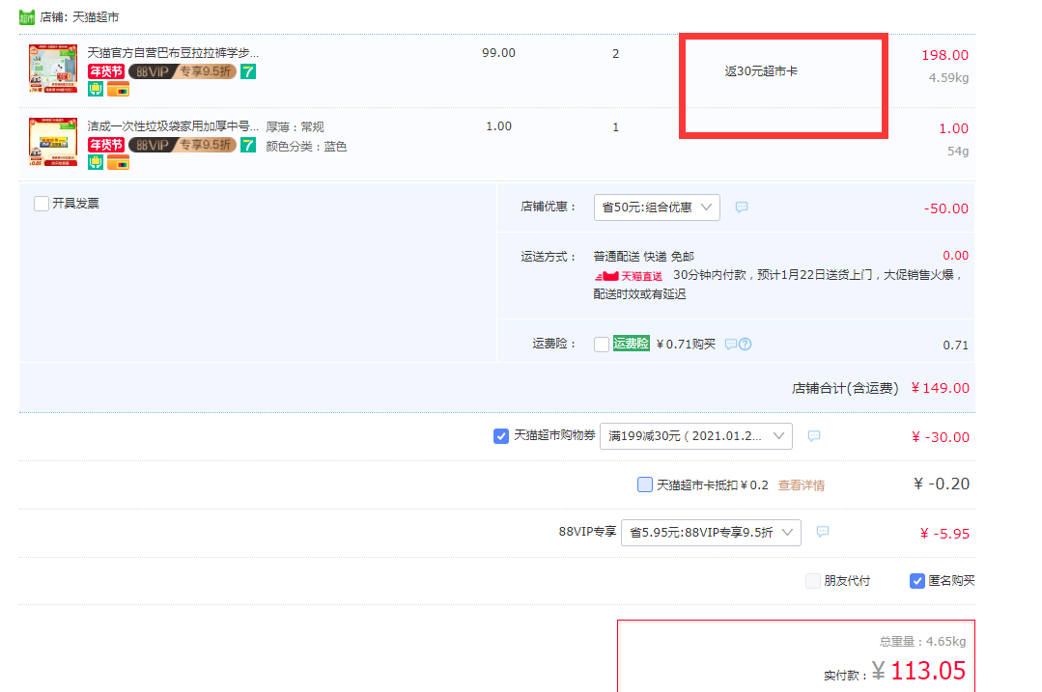This screenshot has width=1042, height=692.
Task: Click the green 7-day icon on diaper item
Action: click(x=248, y=71)
